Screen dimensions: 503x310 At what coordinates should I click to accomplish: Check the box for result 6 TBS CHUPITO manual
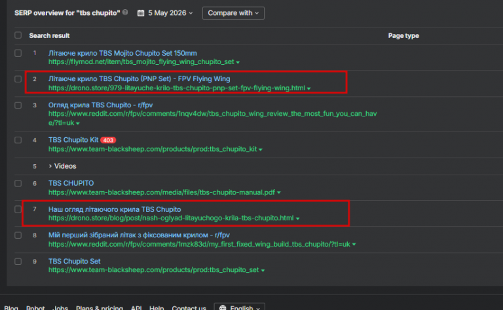click(18, 184)
